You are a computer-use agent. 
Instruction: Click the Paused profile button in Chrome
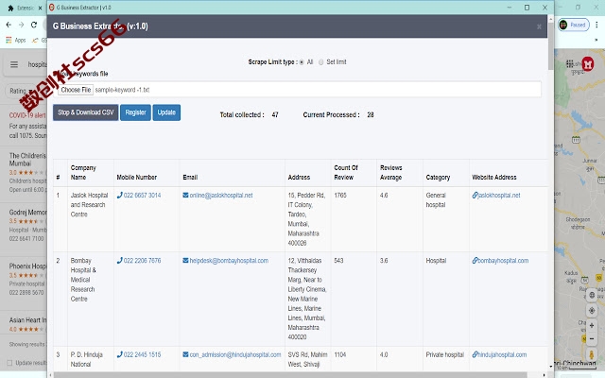pyautogui.click(x=574, y=25)
